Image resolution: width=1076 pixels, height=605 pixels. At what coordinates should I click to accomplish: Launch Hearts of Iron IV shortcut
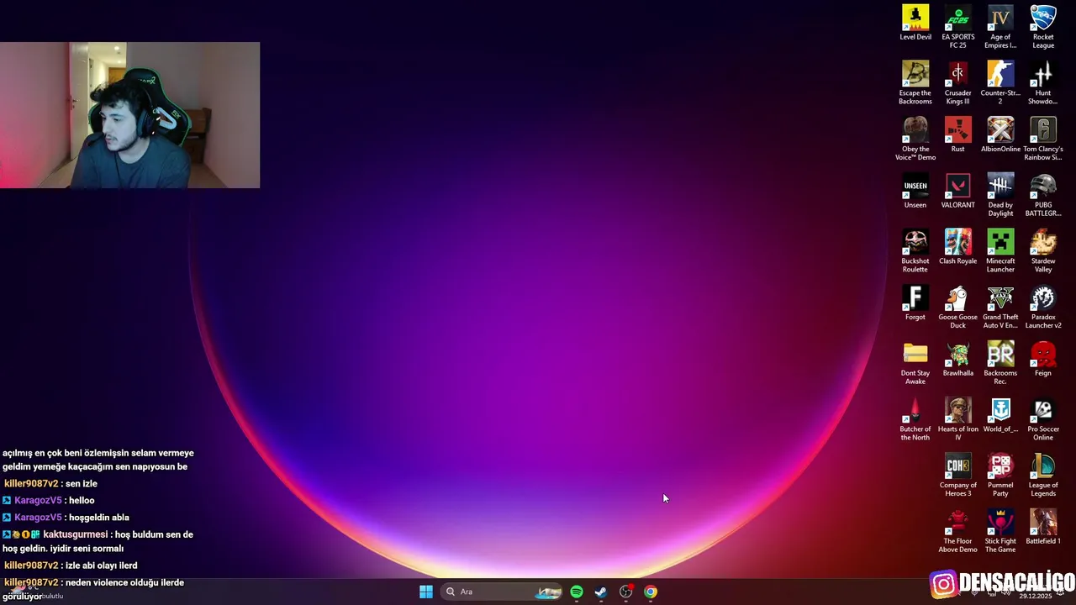pyautogui.click(x=958, y=420)
